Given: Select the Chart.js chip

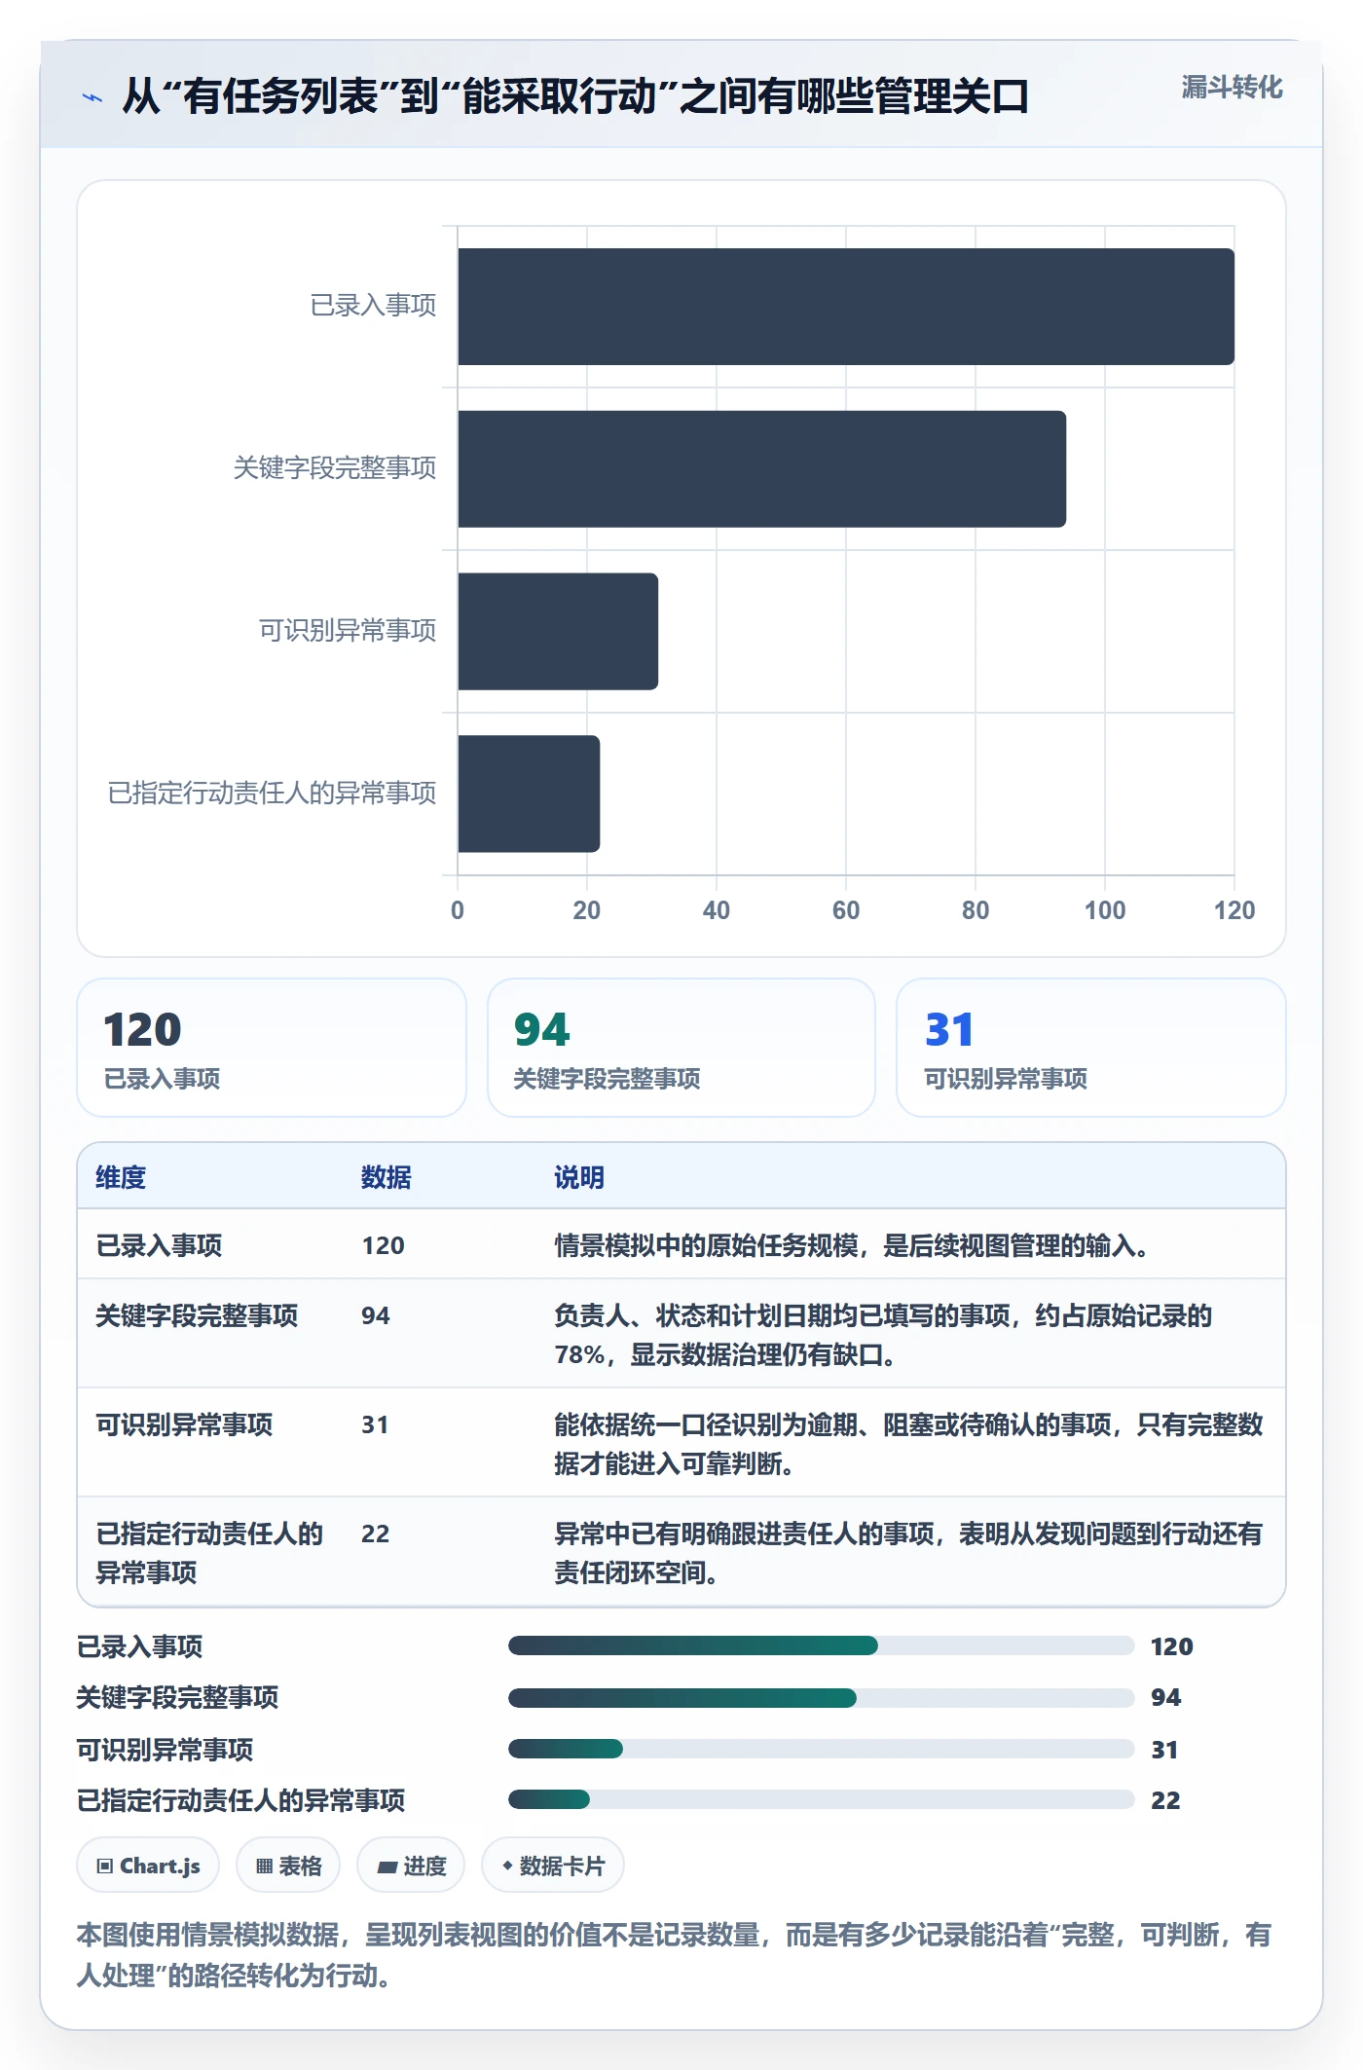Looking at the screenshot, I should (148, 1866).
